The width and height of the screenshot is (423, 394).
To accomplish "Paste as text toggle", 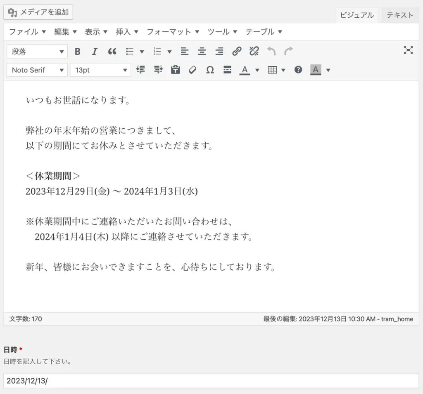I will pyautogui.click(x=175, y=70).
